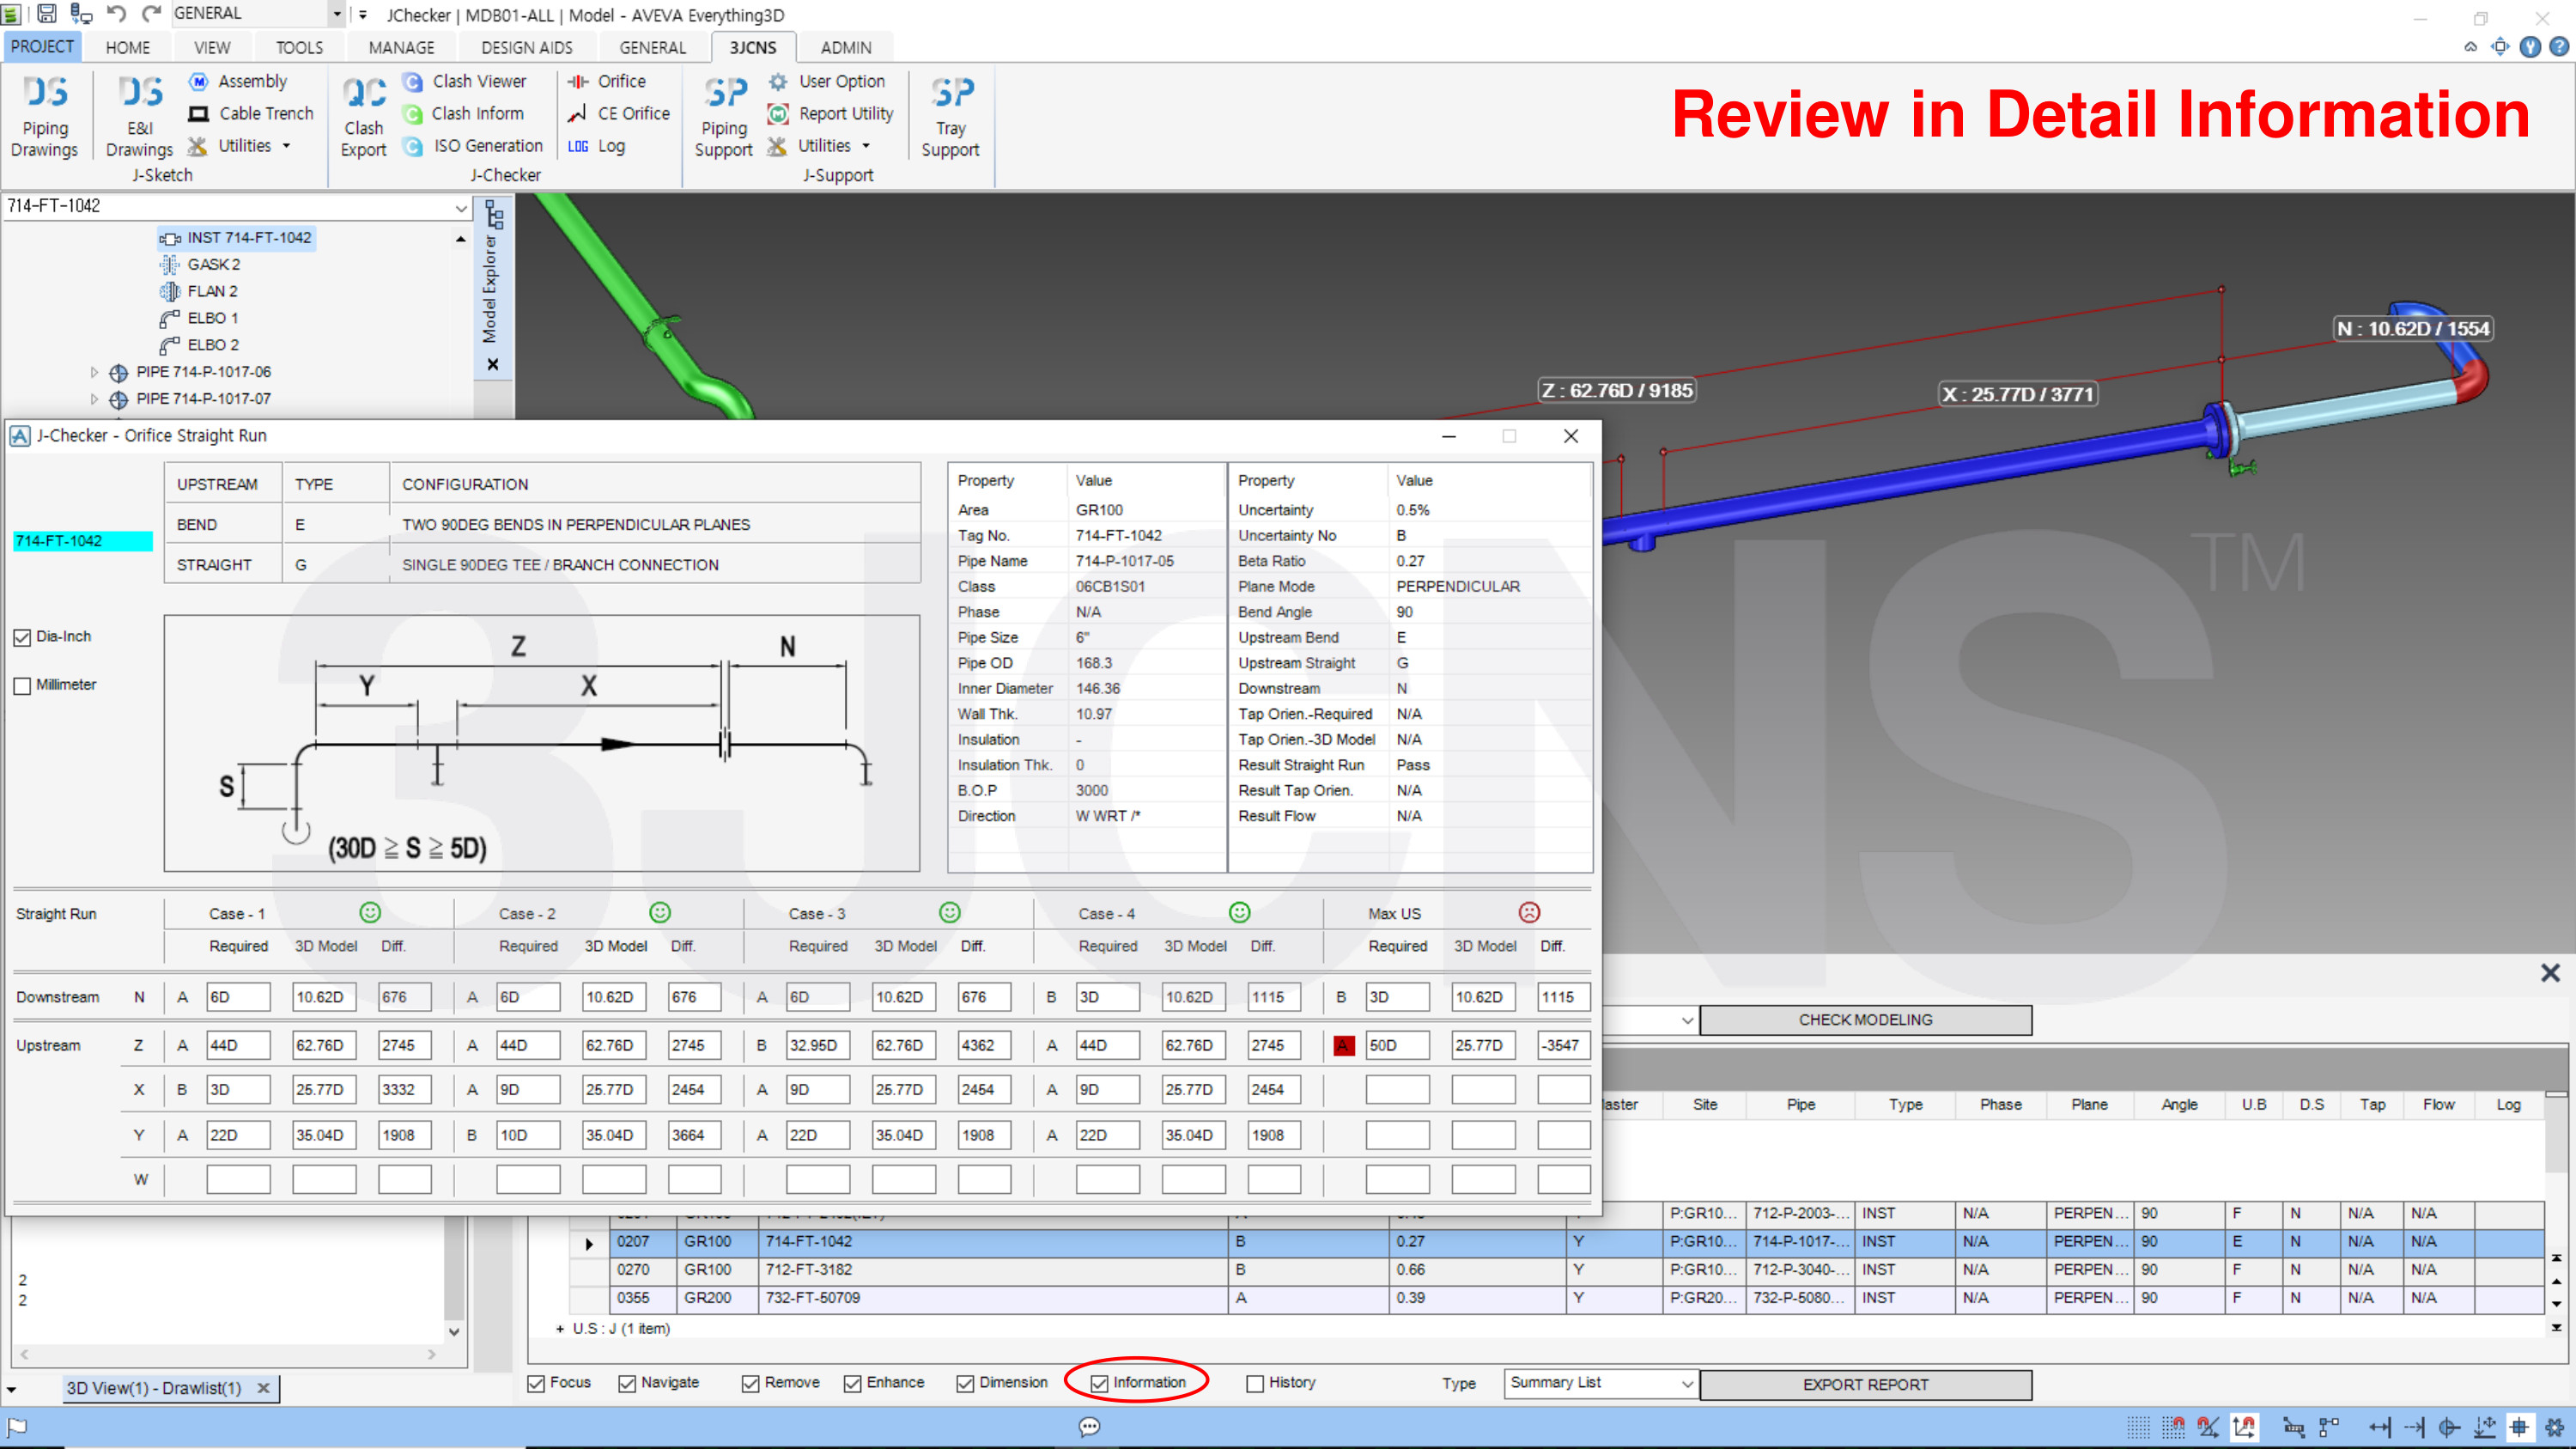
Task: Expand the U.S : J group row
Action: (559, 1329)
